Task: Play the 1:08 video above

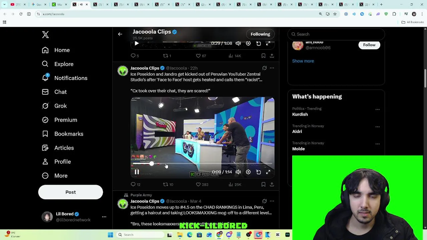Action: click(137, 43)
